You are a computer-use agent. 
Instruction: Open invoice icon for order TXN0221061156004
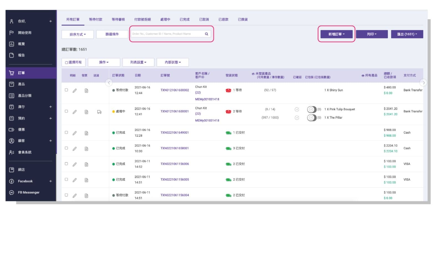(x=86, y=196)
